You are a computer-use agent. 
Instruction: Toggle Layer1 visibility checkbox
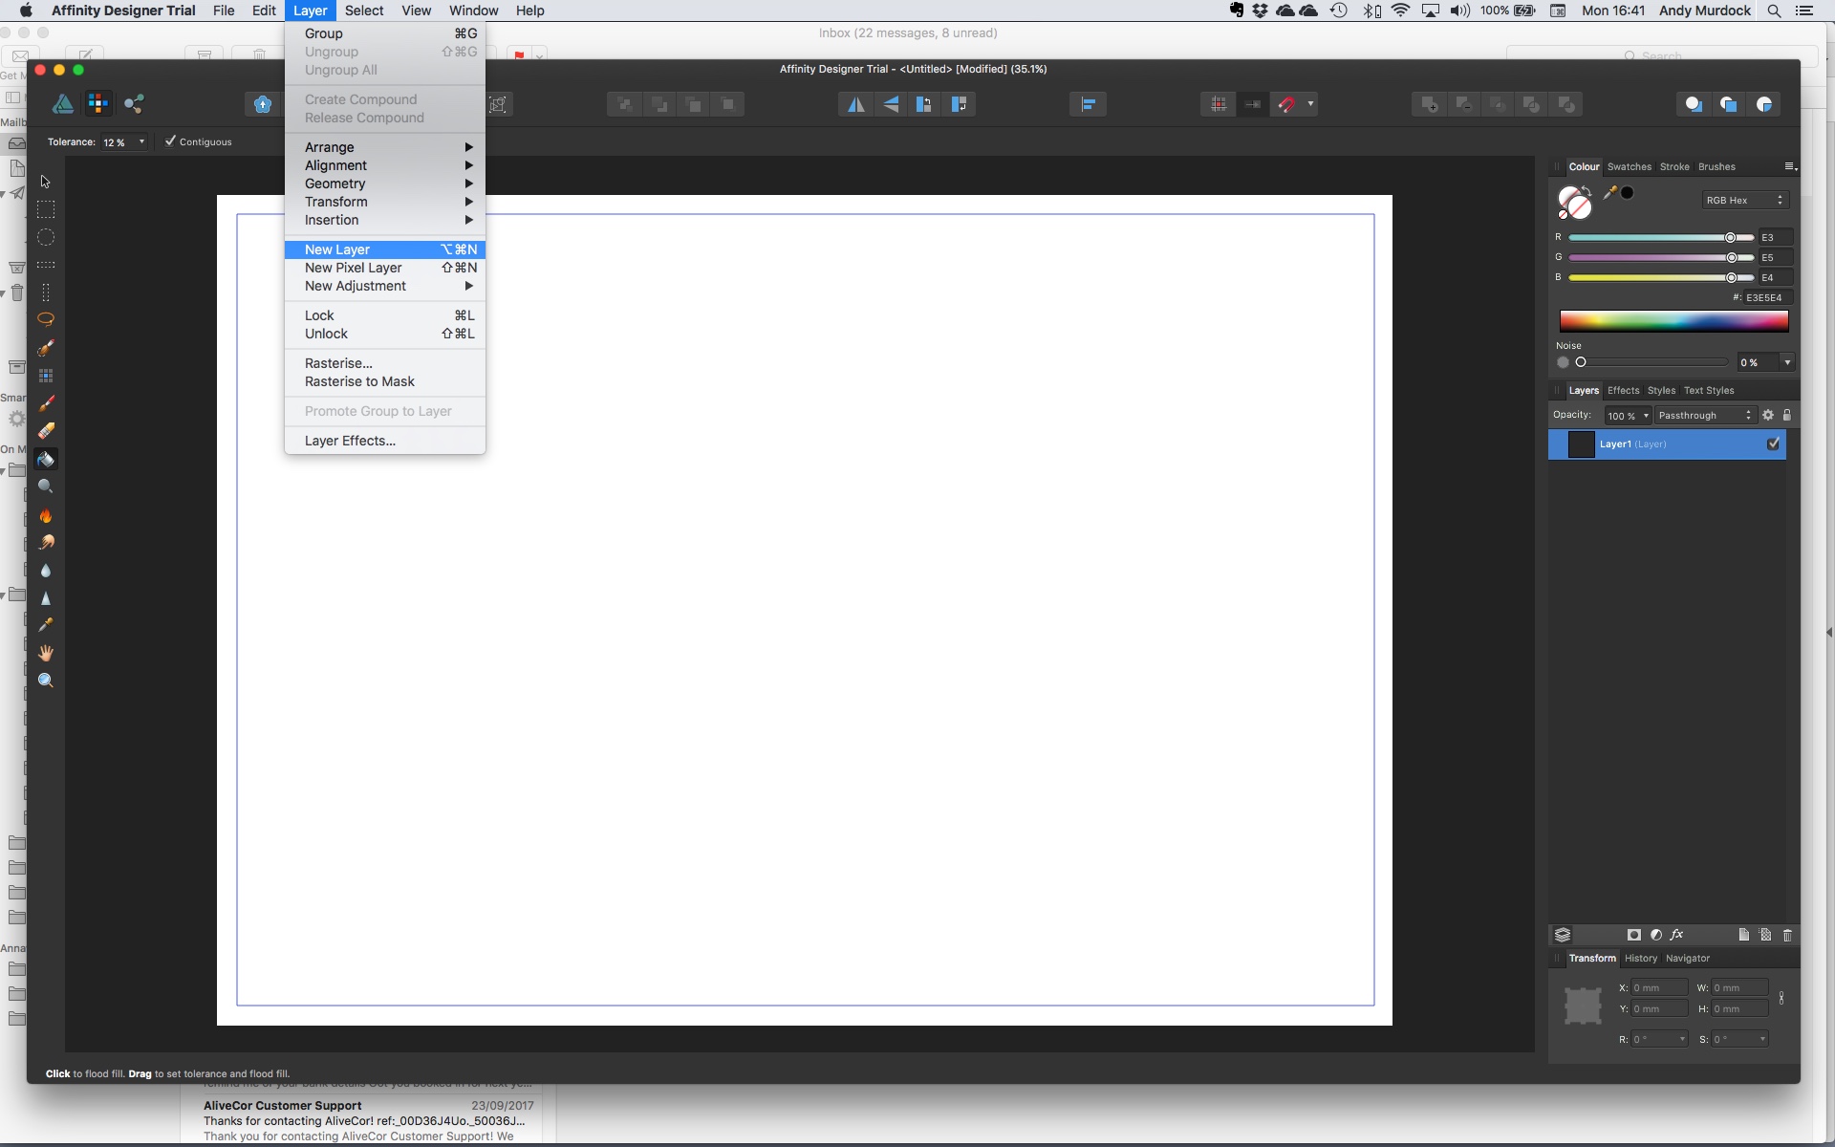coord(1774,444)
